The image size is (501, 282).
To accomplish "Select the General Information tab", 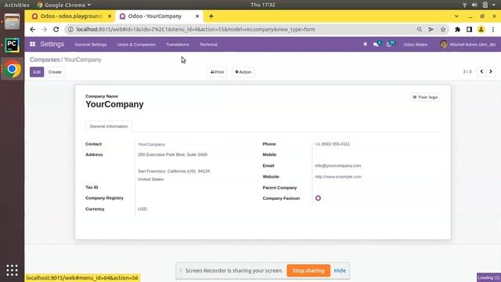I will (109, 126).
